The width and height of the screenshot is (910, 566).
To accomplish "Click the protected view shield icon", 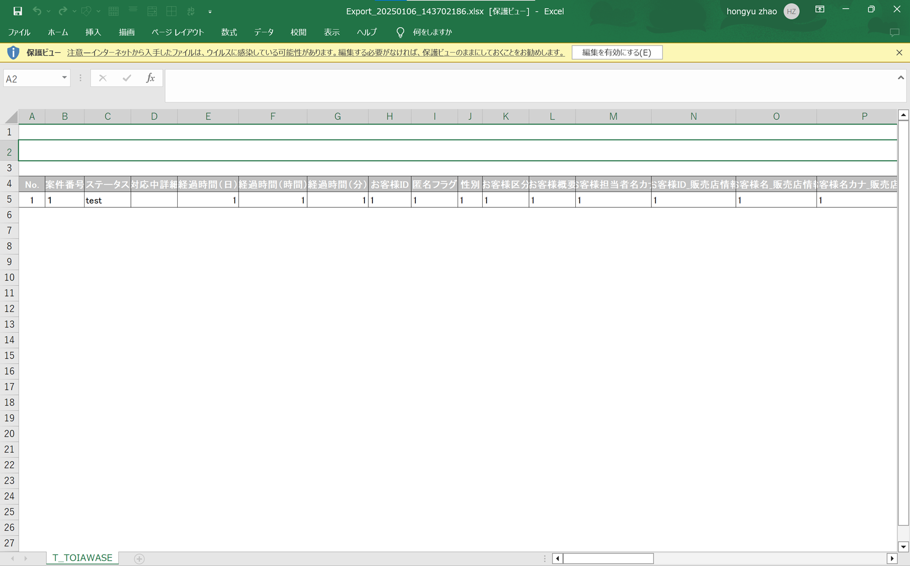I will tap(13, 52).
